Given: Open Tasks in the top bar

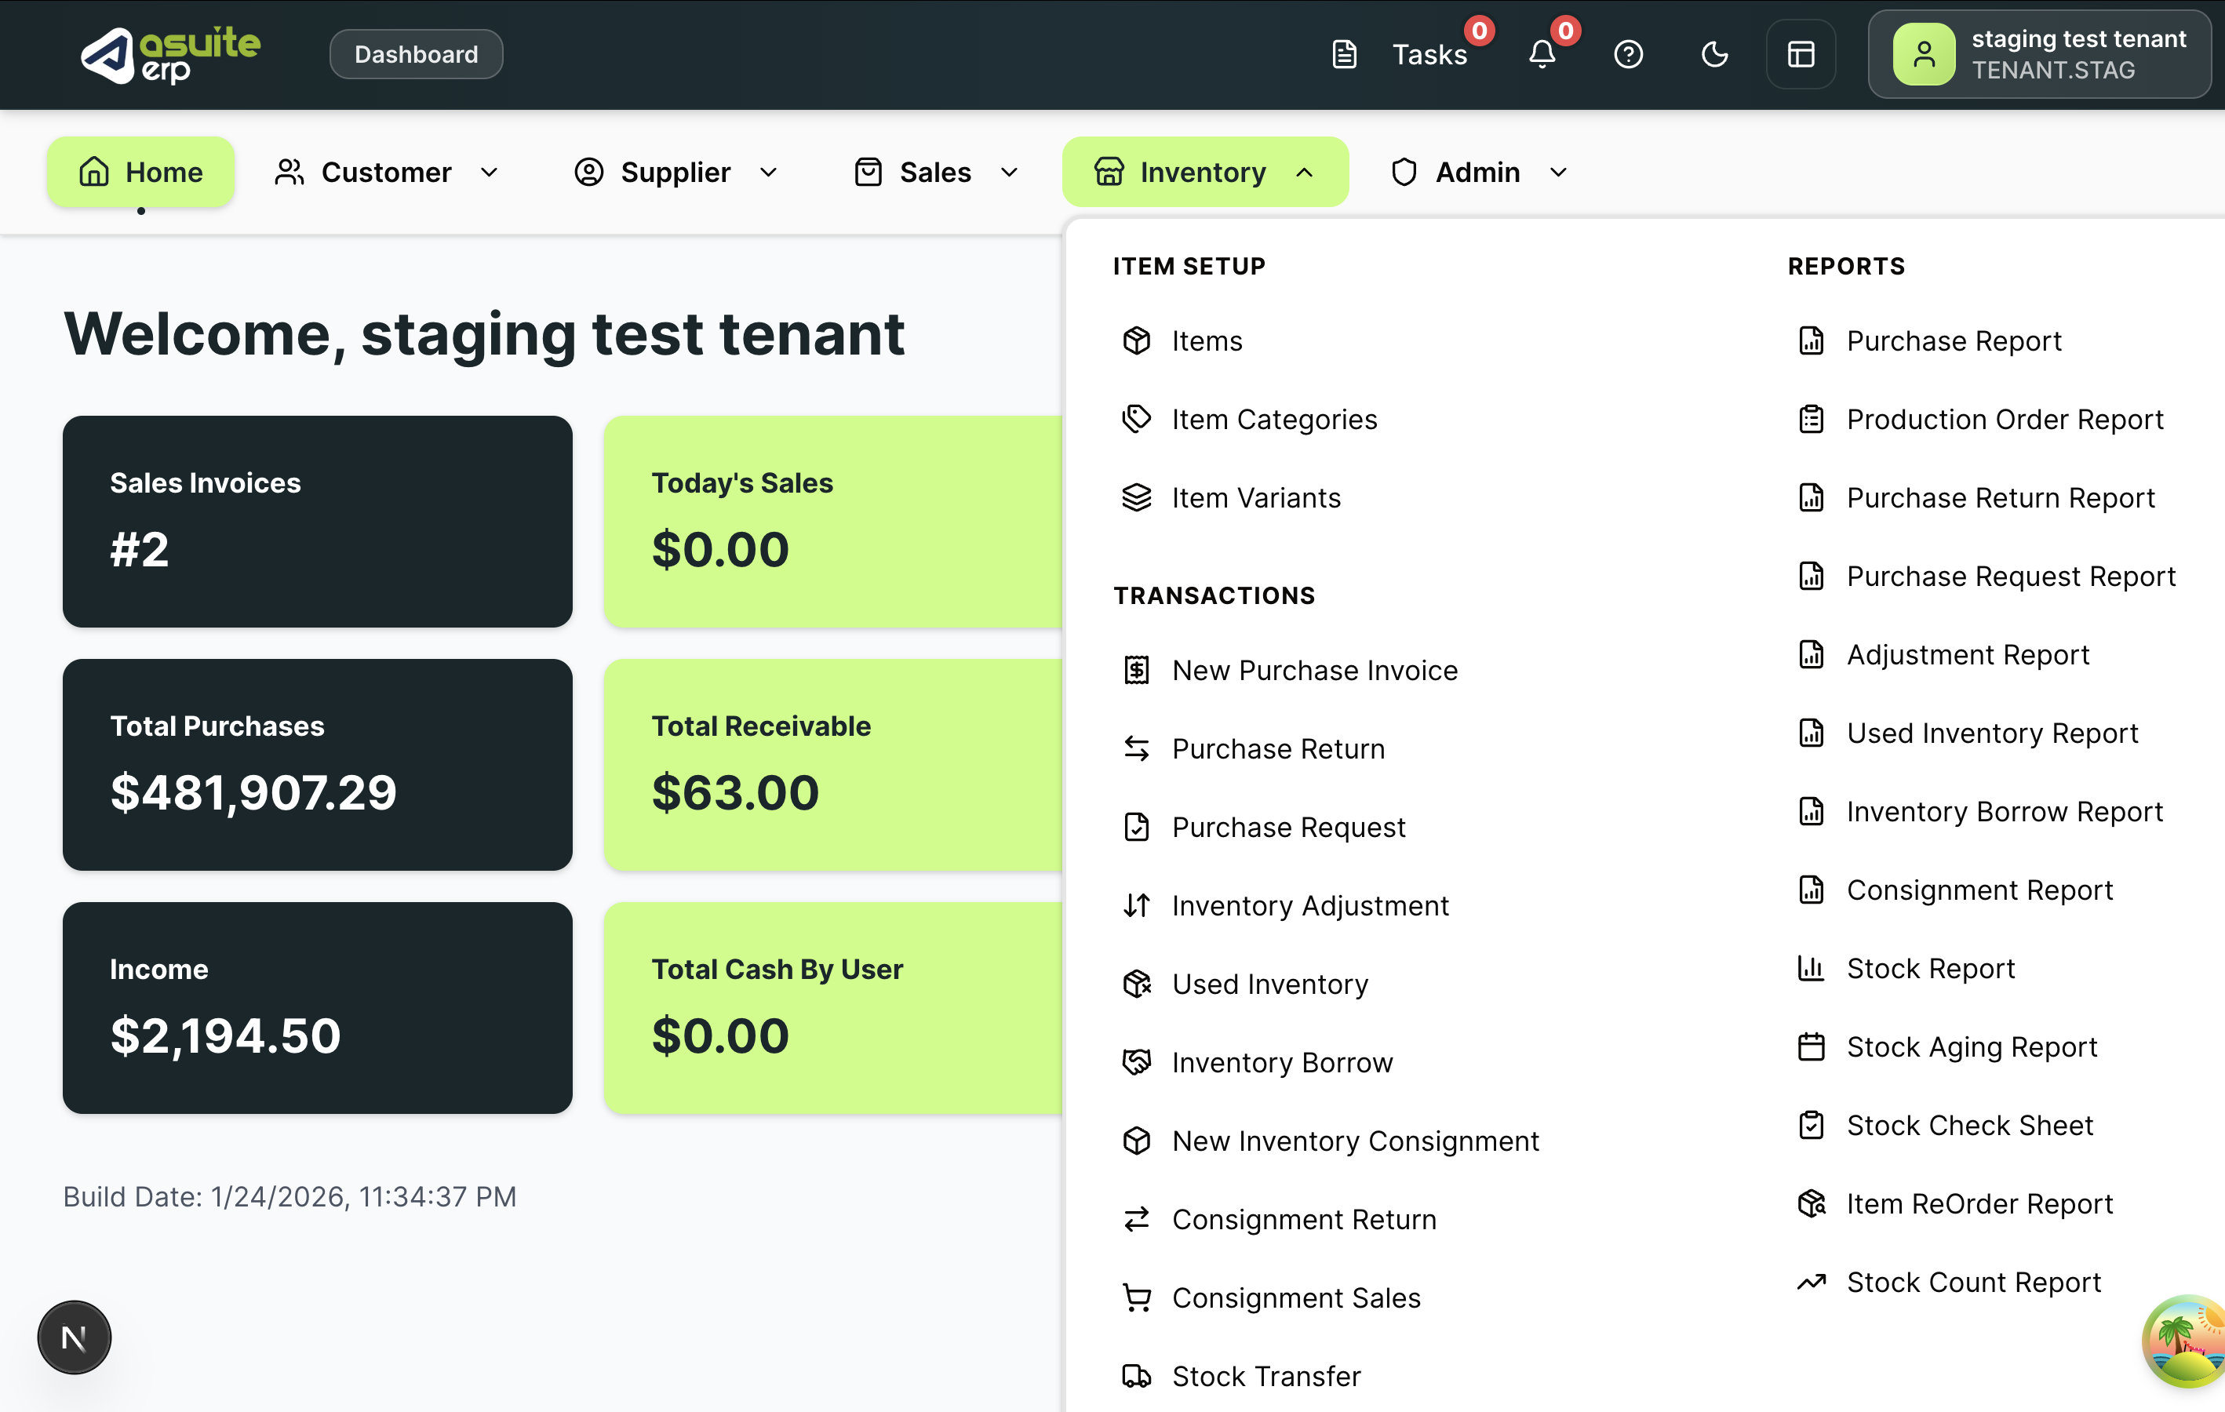Looking at the screenshot, I should tap(1429, 55).
